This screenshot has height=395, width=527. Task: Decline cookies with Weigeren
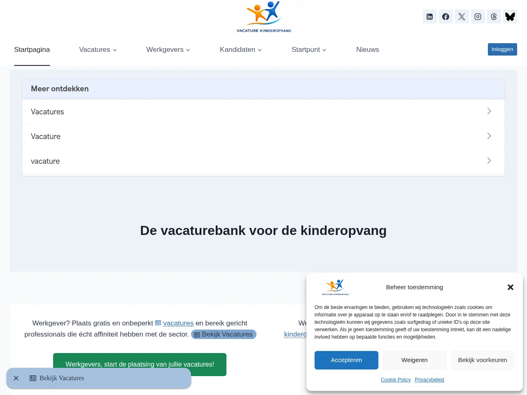point(415,360)
